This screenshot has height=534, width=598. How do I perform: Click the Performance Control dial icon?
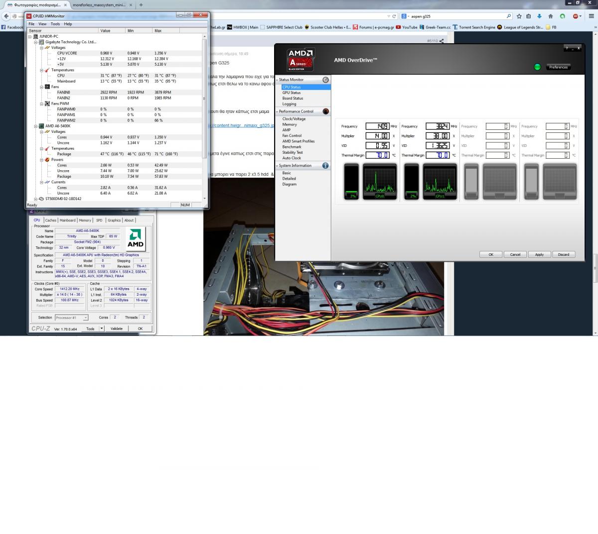tap(325, 111)
